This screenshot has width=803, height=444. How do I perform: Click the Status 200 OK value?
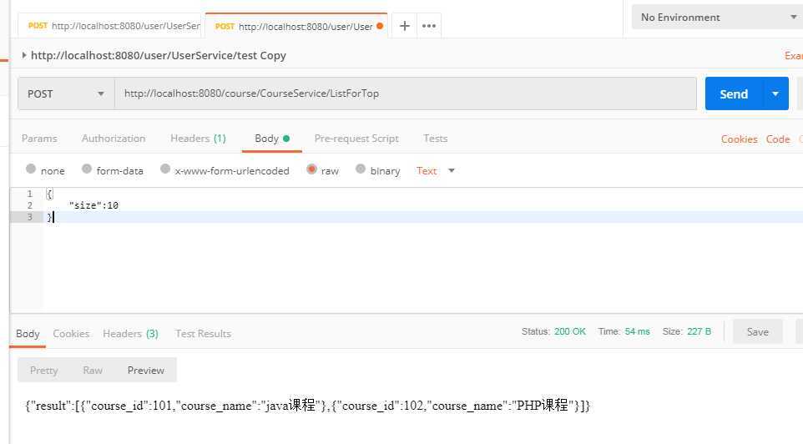point(570,331)
